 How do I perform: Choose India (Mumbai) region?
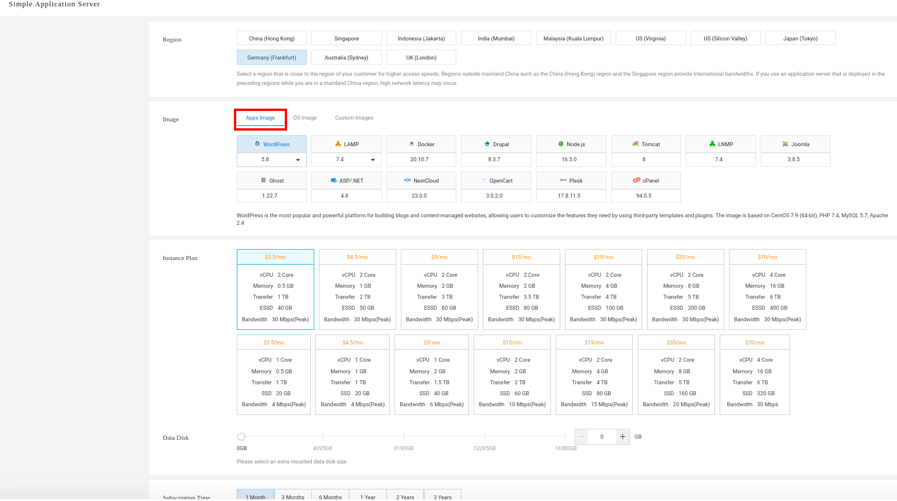click(x=496, y=38)
